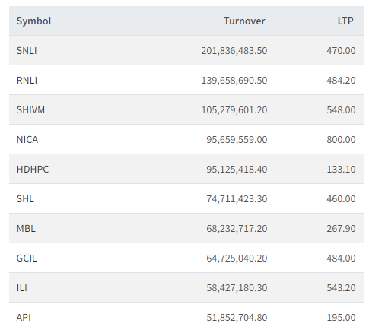Select HDHPC turnover 95,125,418.40
This screenshot has height=330, width=369.
[237, 170]
